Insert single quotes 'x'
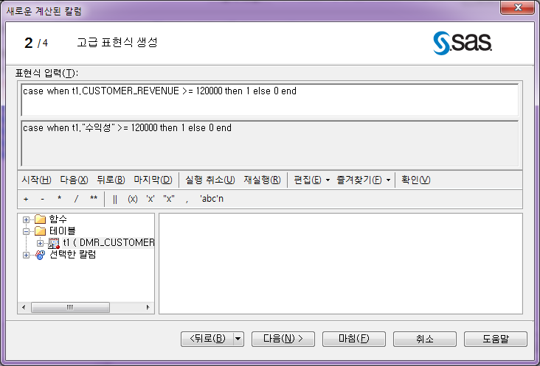The width and height of the screenshot is (540, 366). point(150,199)
